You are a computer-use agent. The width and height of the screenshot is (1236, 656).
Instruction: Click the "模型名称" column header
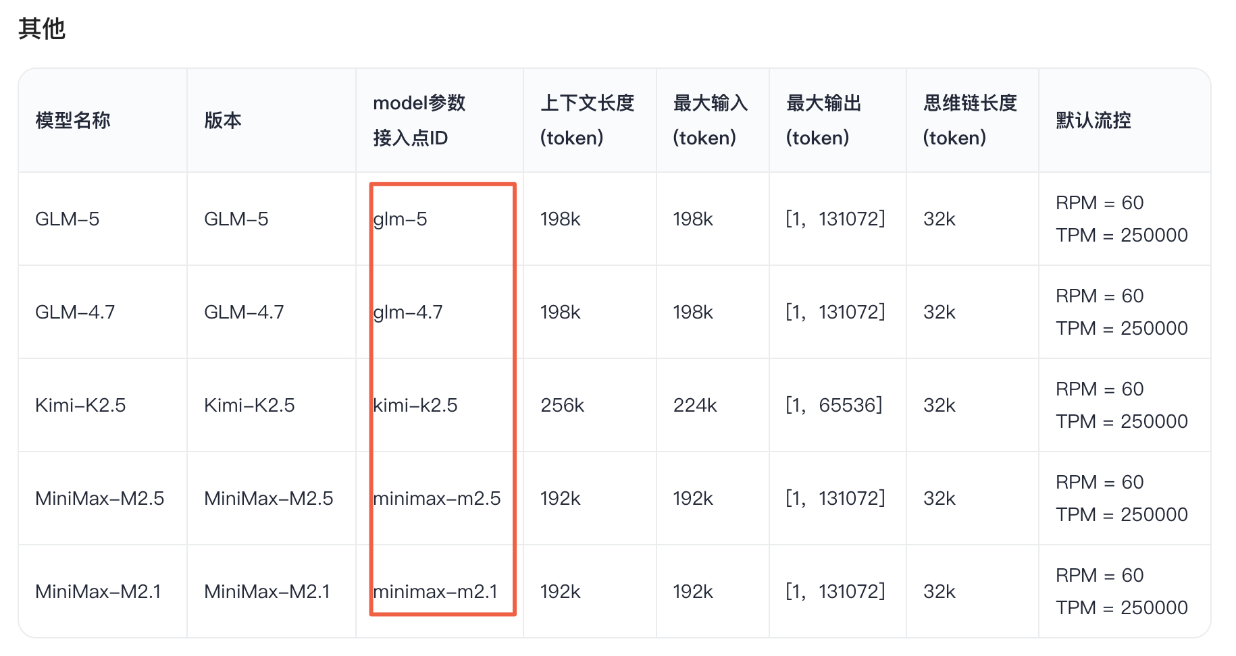[x=73, y=121]
